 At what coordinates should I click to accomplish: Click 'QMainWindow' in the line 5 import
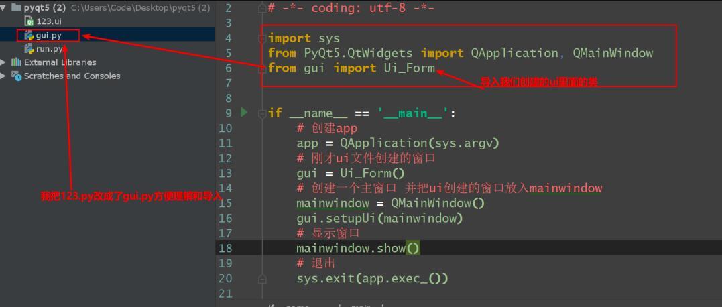coord(613,53)
